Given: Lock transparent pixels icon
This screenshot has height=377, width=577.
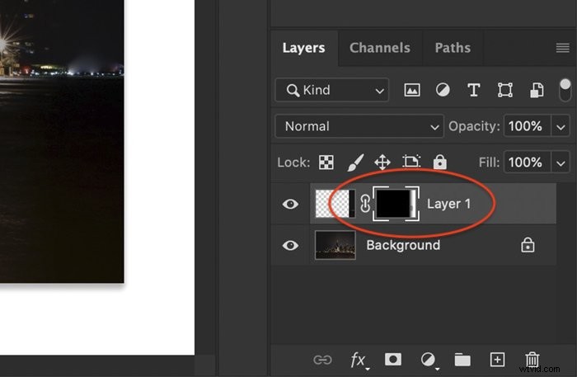Looking at the screenshot, I should tap(326, 162).
